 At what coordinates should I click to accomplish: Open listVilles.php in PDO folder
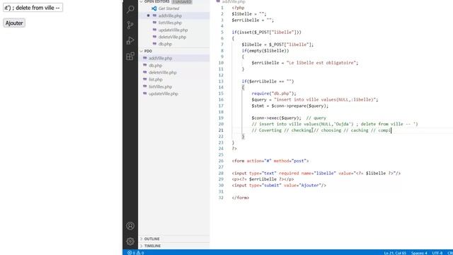coord(161,86)
